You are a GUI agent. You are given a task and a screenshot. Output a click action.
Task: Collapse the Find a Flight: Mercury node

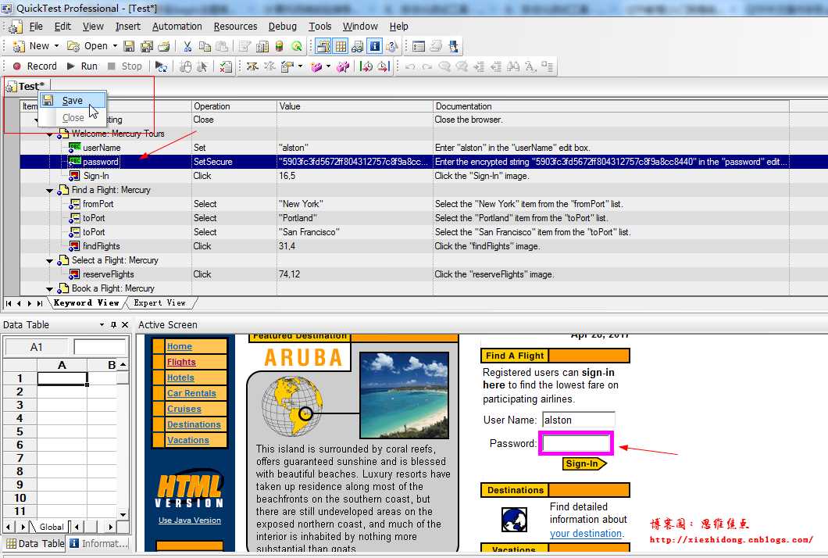(50, 190)
